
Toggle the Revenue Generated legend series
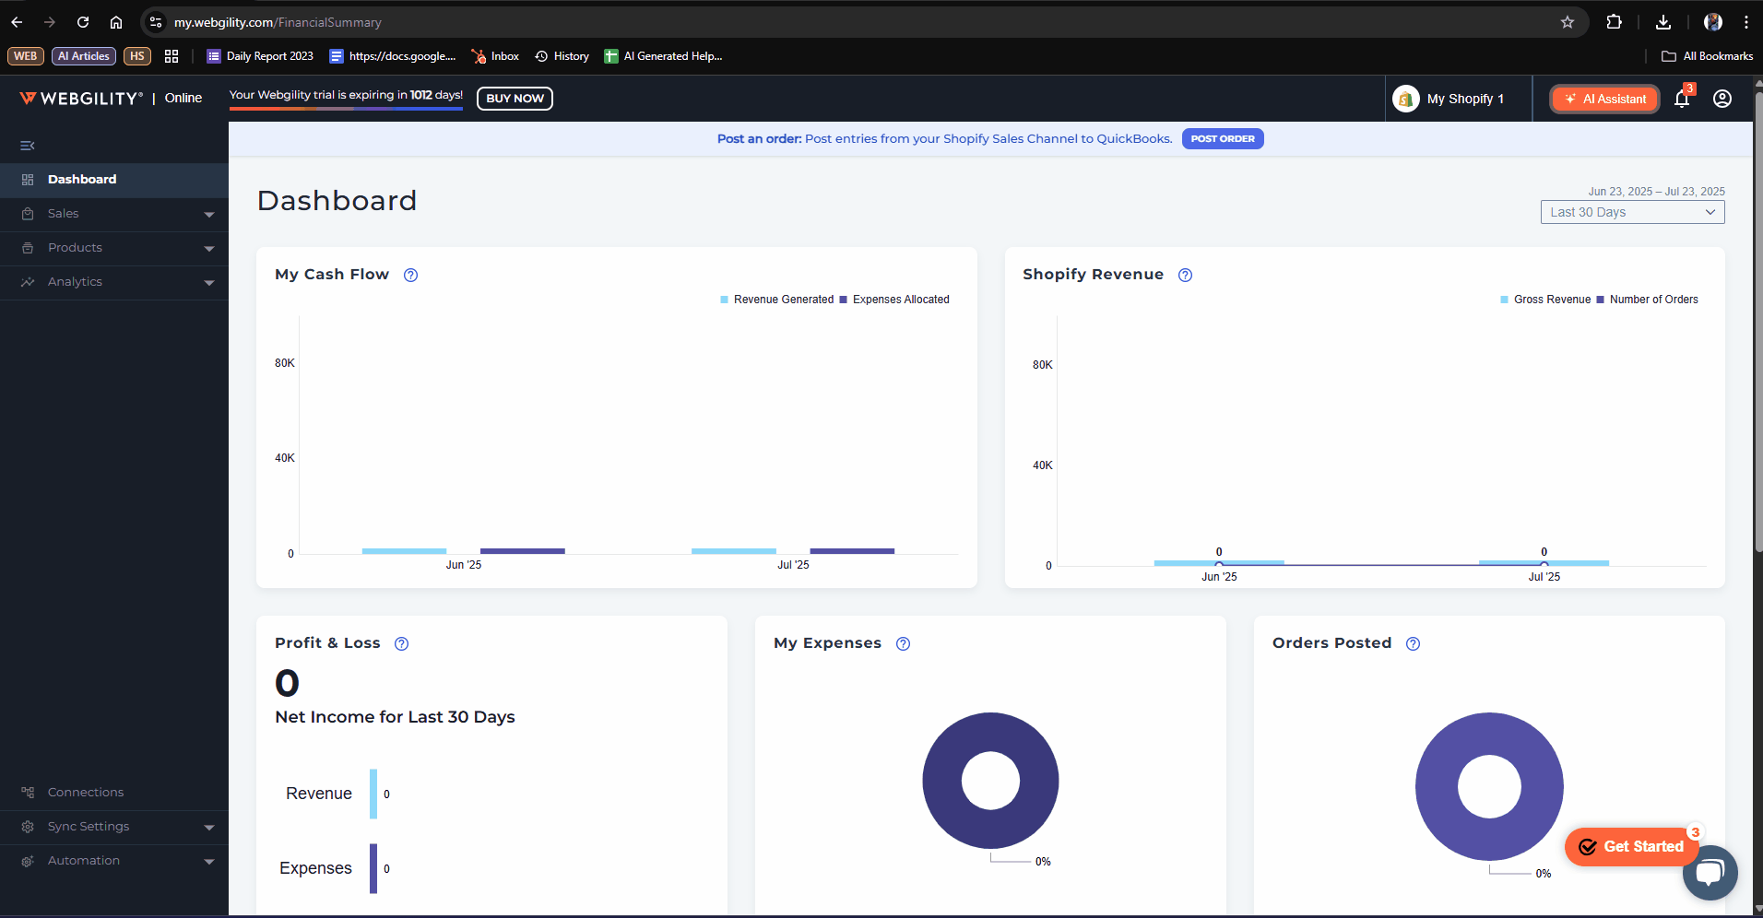(783, 300)
